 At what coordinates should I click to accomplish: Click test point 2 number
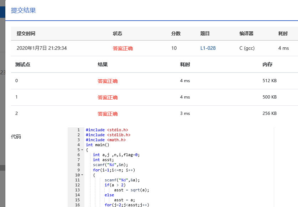click(x=16, y=113)
